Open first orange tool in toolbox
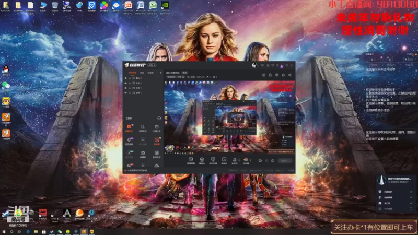The image size is (418, 235). click(x=129, y=127)
